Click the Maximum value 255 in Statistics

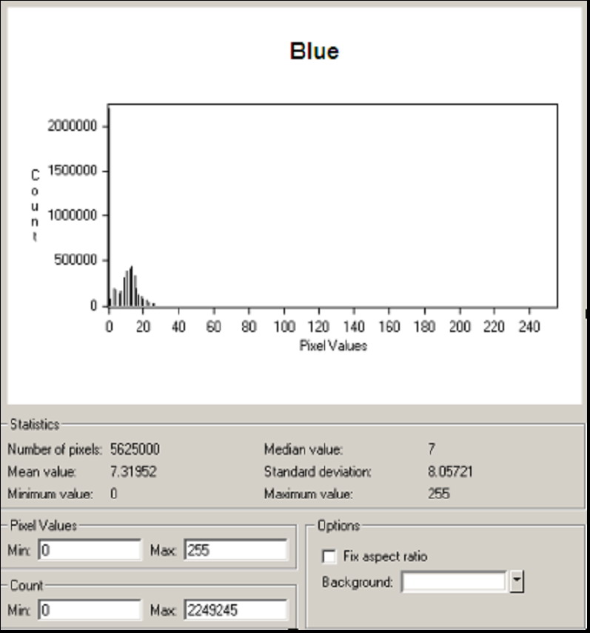tap(439, 493)
